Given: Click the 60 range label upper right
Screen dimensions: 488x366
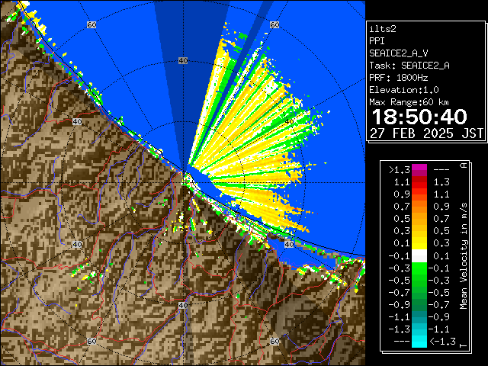Looking at the screenshot, I should [274, 24].
